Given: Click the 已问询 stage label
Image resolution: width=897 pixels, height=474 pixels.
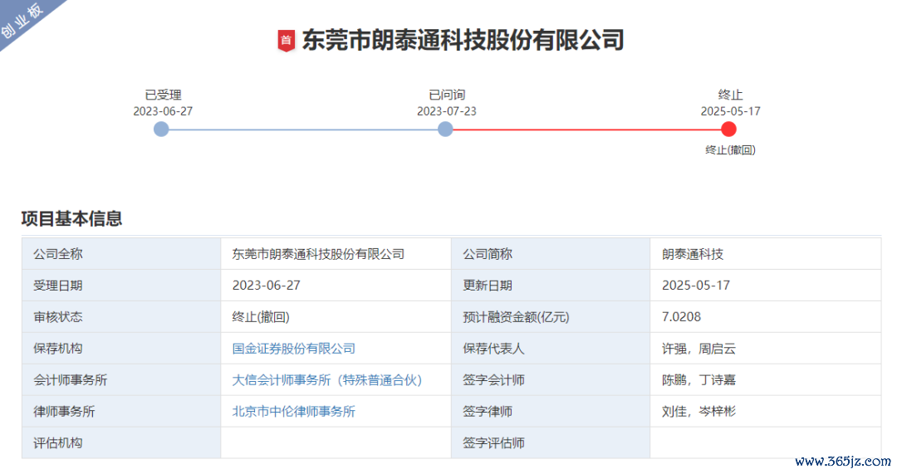Looking at the screenshot, I should pos(447,95).
